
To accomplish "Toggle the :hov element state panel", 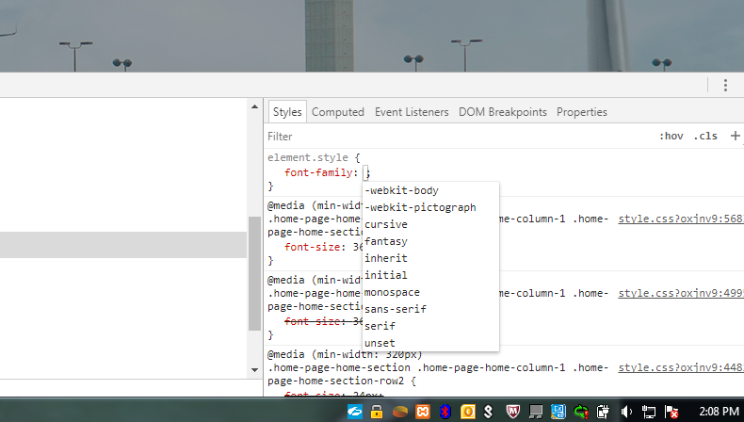I will coord(671,137).
